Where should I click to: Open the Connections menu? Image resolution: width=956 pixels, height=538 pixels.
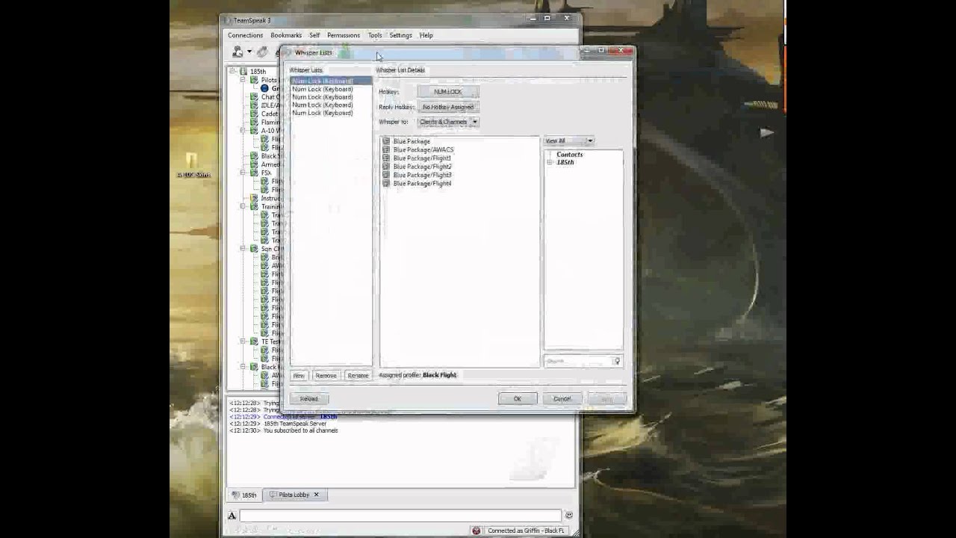point(245,35)
